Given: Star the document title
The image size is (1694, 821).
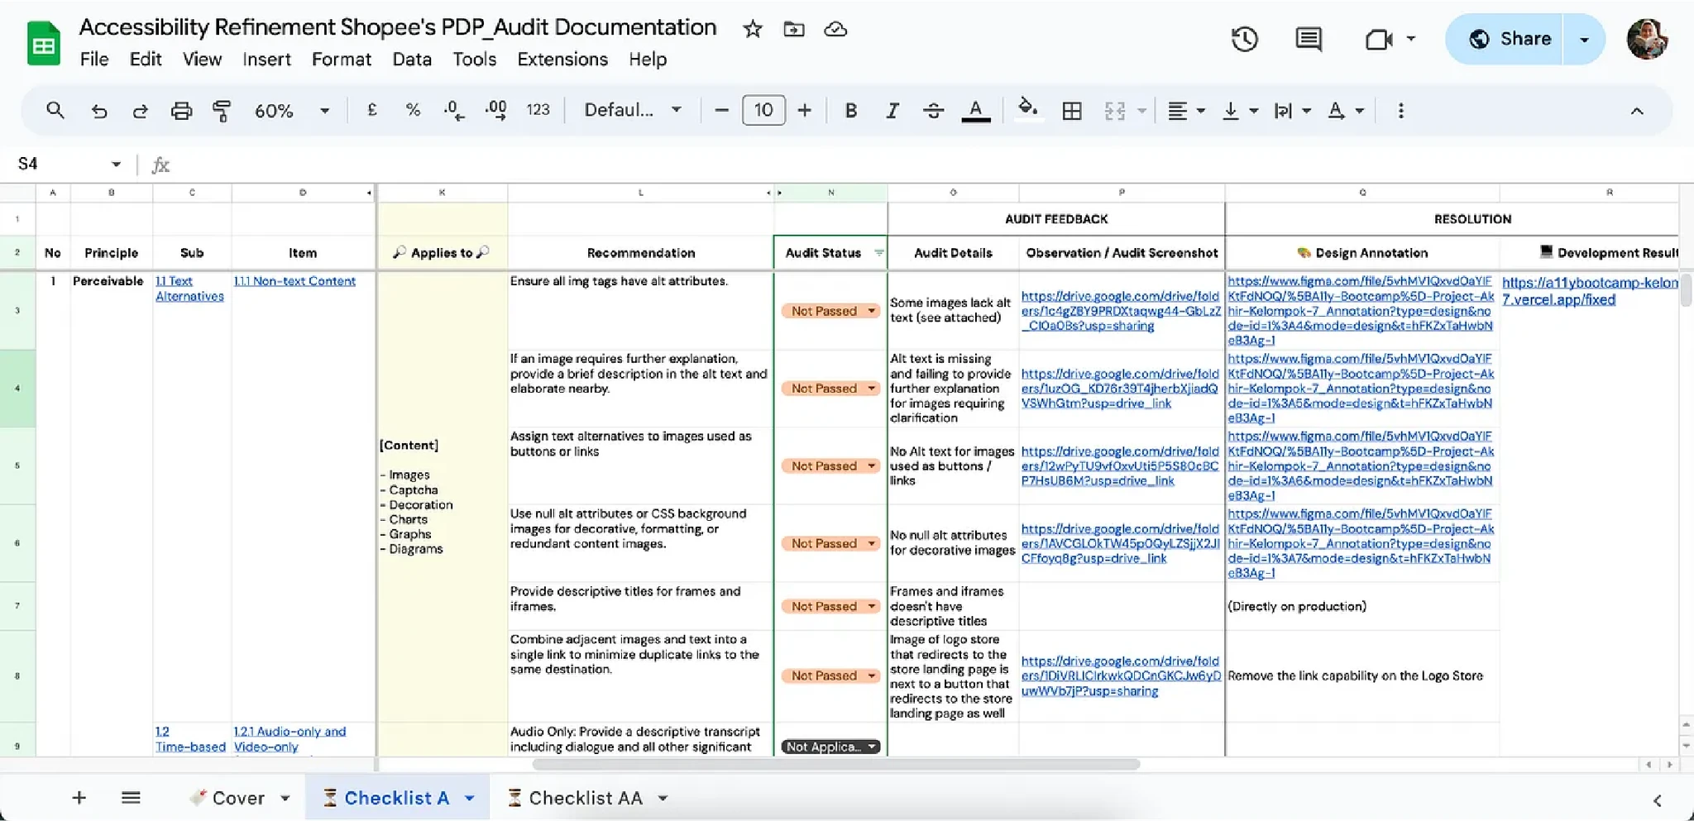Looking at the screenshot, I should [752, 30].
